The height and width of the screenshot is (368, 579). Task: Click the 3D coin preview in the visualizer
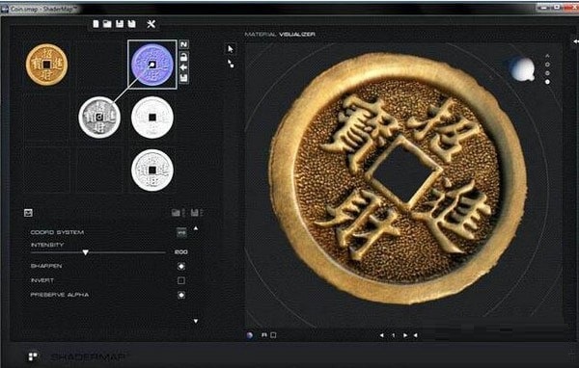point(398,179)
